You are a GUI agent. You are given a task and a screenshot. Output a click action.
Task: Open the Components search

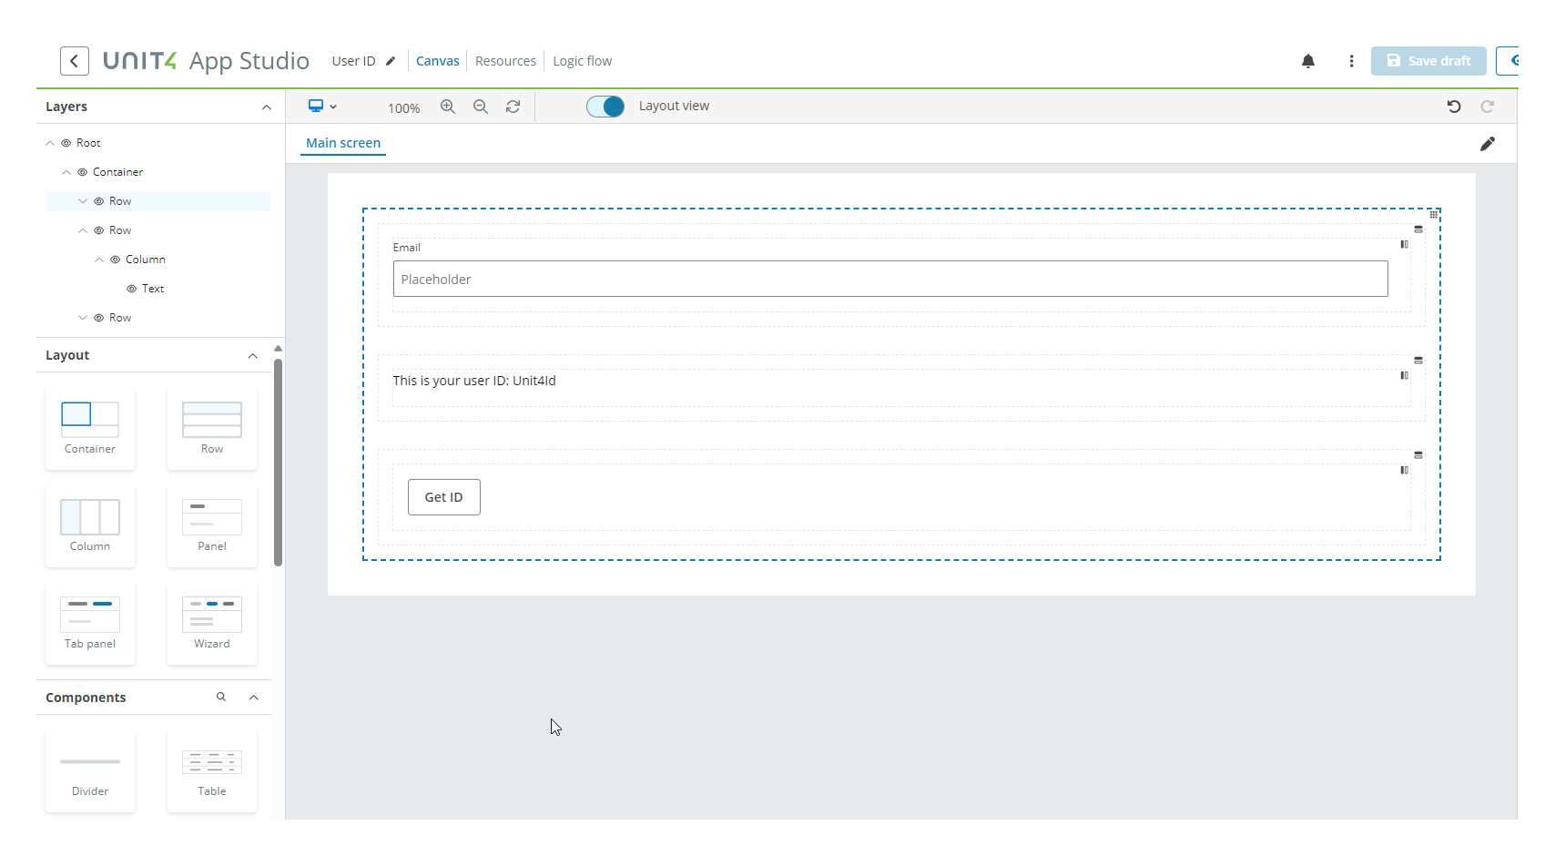(221, 697)
